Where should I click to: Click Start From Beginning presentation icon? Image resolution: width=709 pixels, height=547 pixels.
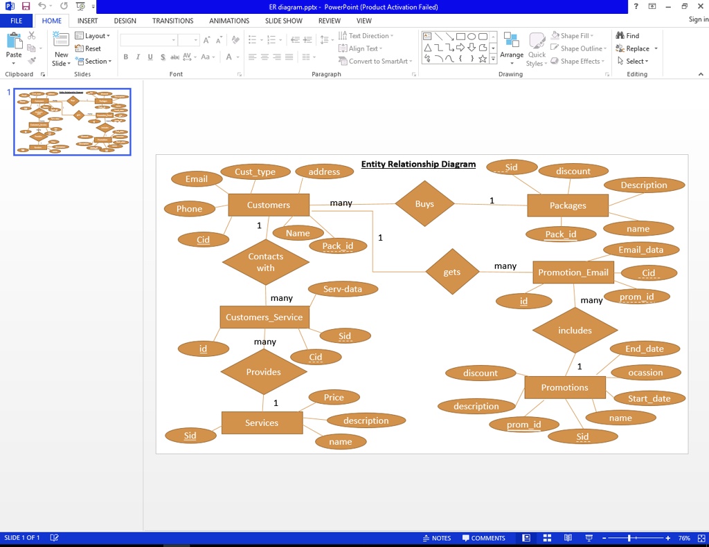(x=80, y=6)
